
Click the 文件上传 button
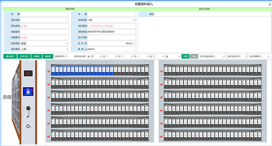pyautogui.click(x=24, y=56)
